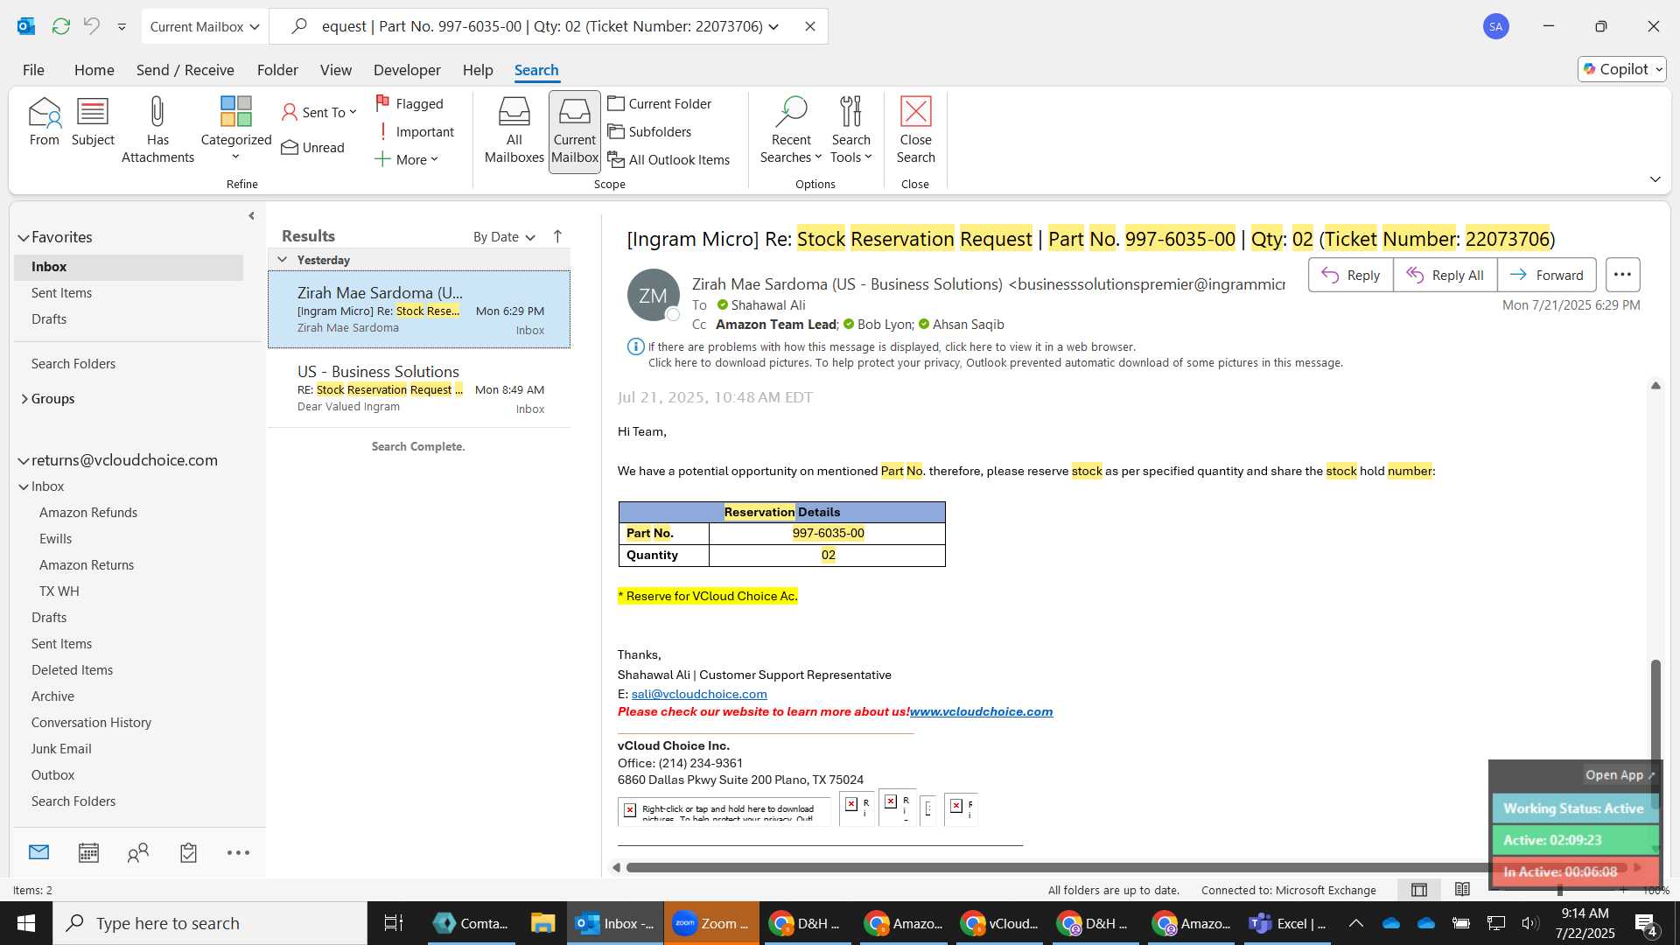Switch to Reading view in status bar
This screenshot has width=1680, height=945.
(x=1462, y=890)
